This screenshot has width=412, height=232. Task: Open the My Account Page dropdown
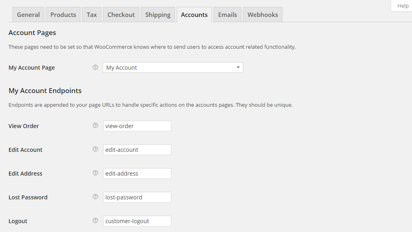(x=173, y=67)
